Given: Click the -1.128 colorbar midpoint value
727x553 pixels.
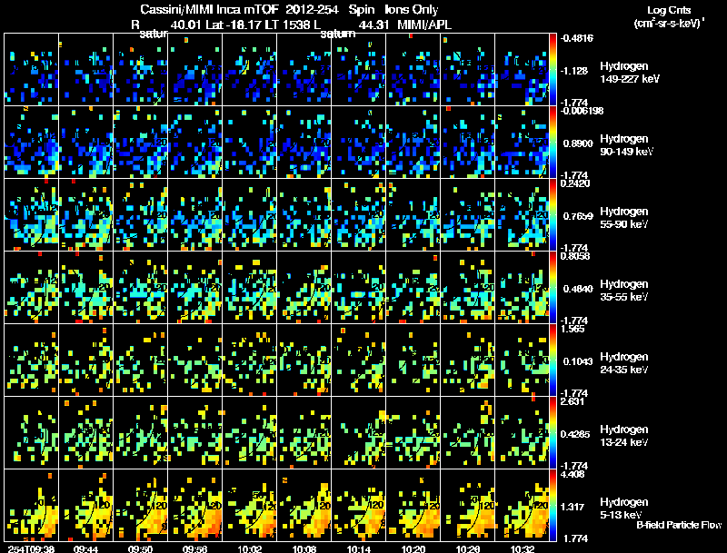Looking at the screenshot, I should pos(573,71).
